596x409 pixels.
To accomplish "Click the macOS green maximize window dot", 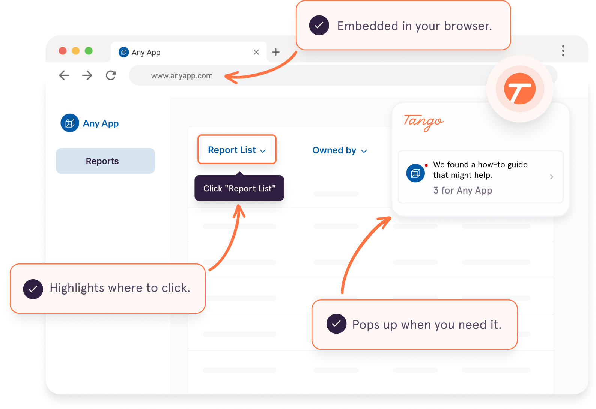I will click(x=89, y=51).
